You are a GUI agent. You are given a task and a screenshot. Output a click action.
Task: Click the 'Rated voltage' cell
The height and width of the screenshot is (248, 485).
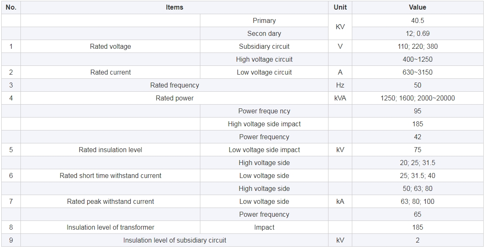pyautogui.click(x=111, y=46)
